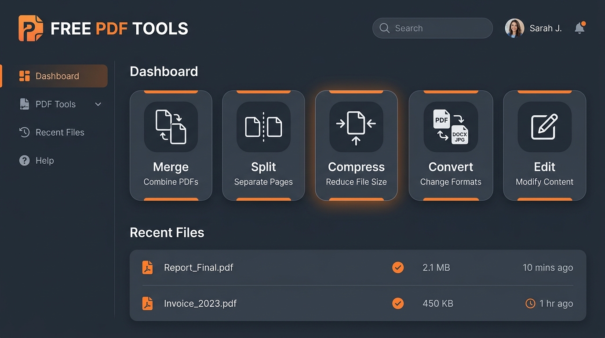Click the checkmark status on Invoice_2023.pdf row
Image resolution: width=605 pixels, height=338 pixels.
398,303
